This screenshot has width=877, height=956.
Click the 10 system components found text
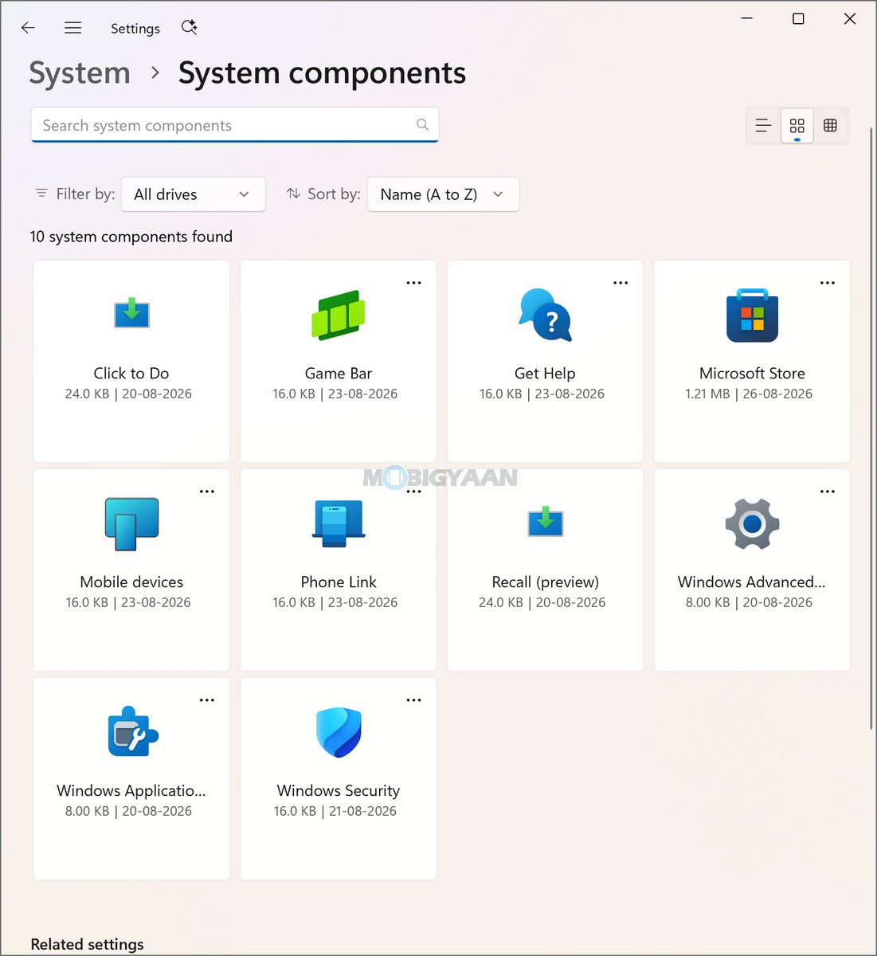131,237
